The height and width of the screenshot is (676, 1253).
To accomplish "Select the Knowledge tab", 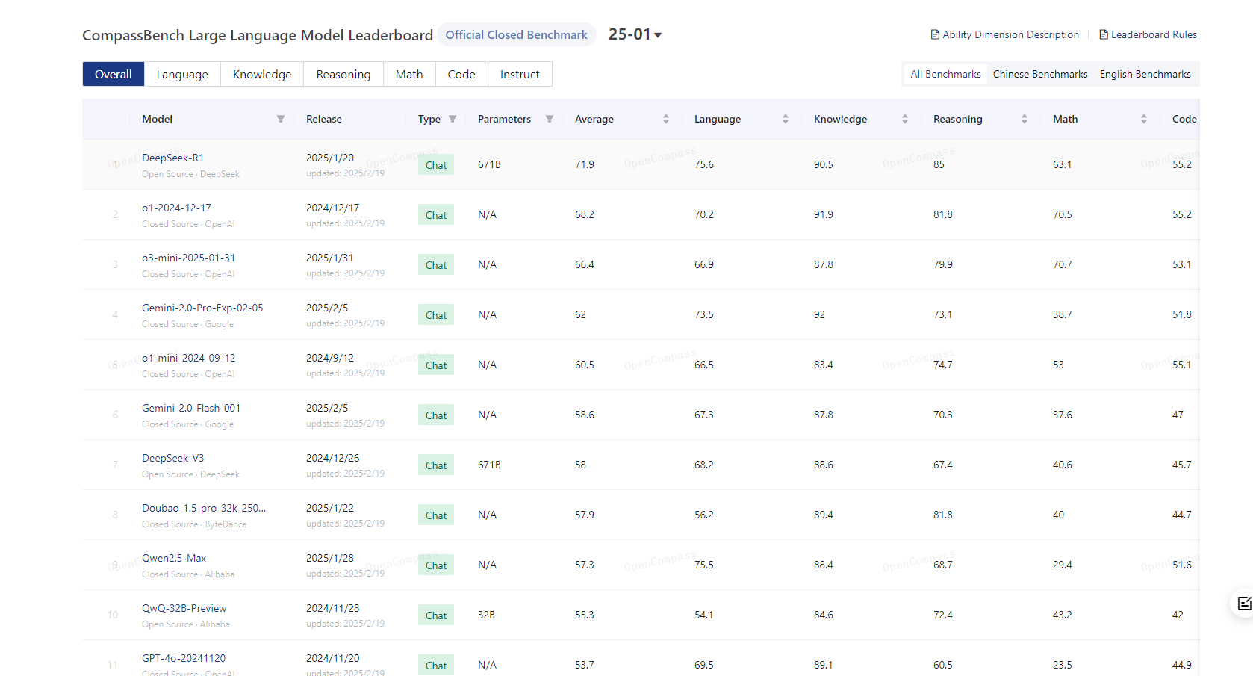I will point(261,74).
